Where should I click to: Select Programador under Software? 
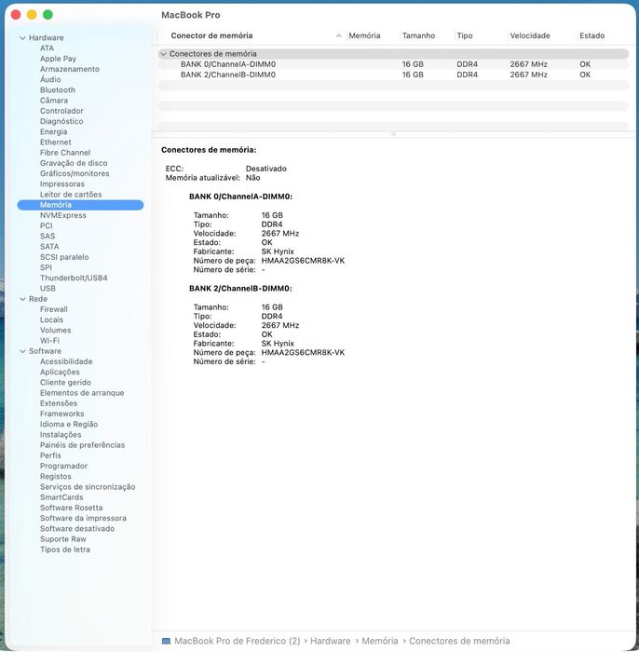coord(63,466)
